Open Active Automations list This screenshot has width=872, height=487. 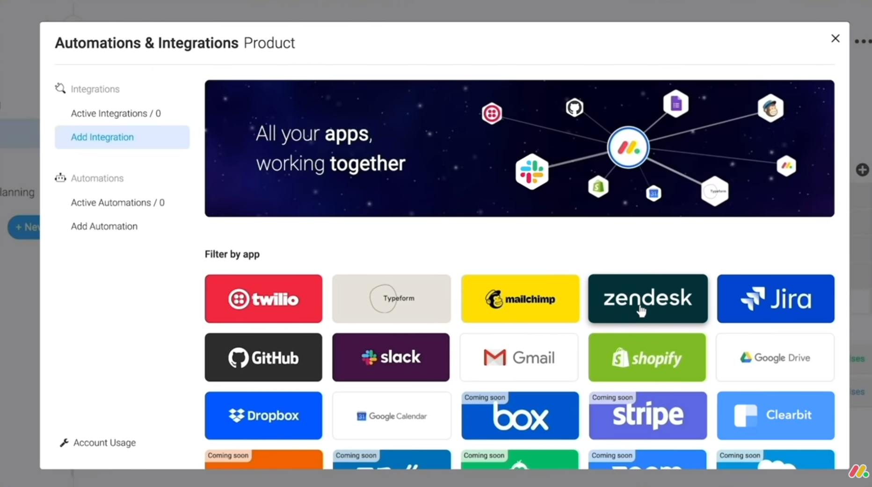[x=117, y=203]
